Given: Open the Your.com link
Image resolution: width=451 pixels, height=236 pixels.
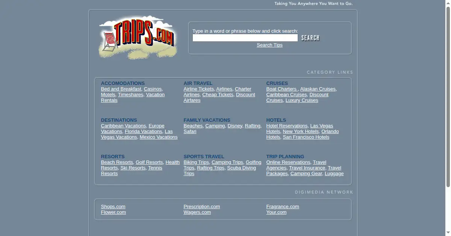Looking at the screenshot, I should (x=276, y=212).
